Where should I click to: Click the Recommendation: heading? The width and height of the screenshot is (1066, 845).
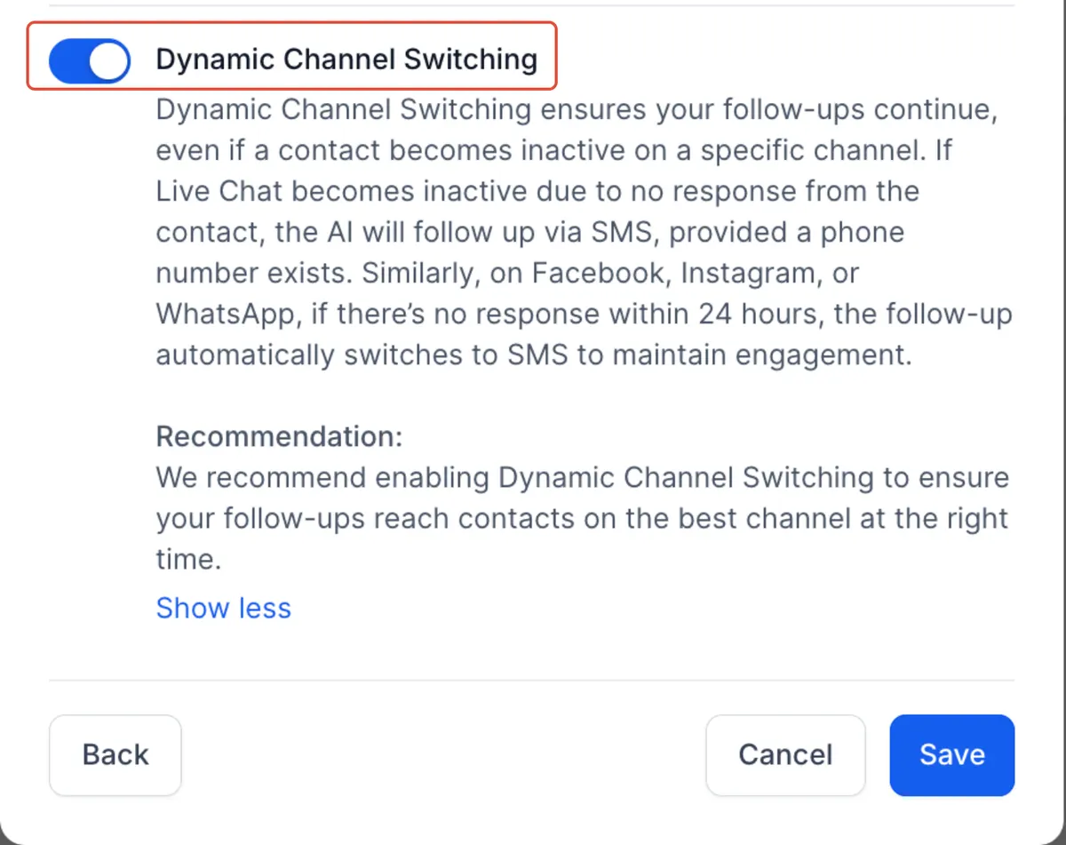(x=279, y=437)
